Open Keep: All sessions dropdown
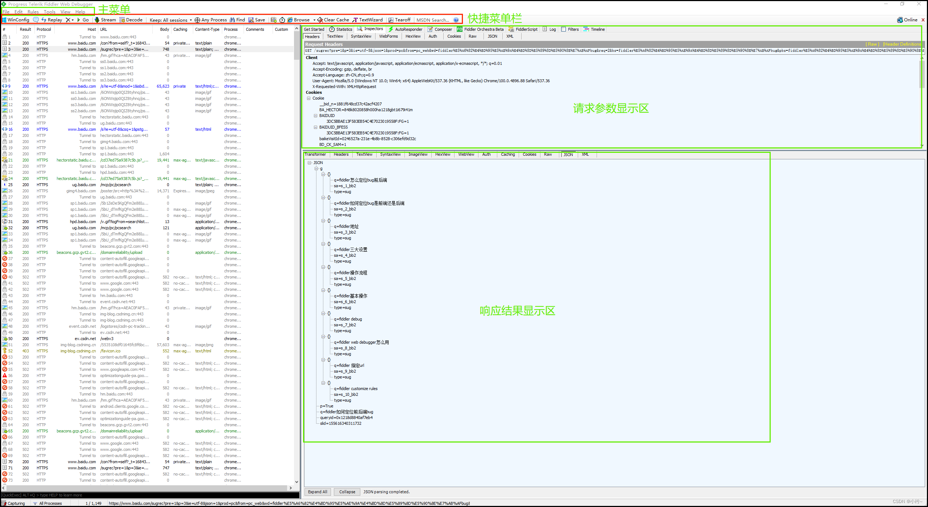 point(170,20)
